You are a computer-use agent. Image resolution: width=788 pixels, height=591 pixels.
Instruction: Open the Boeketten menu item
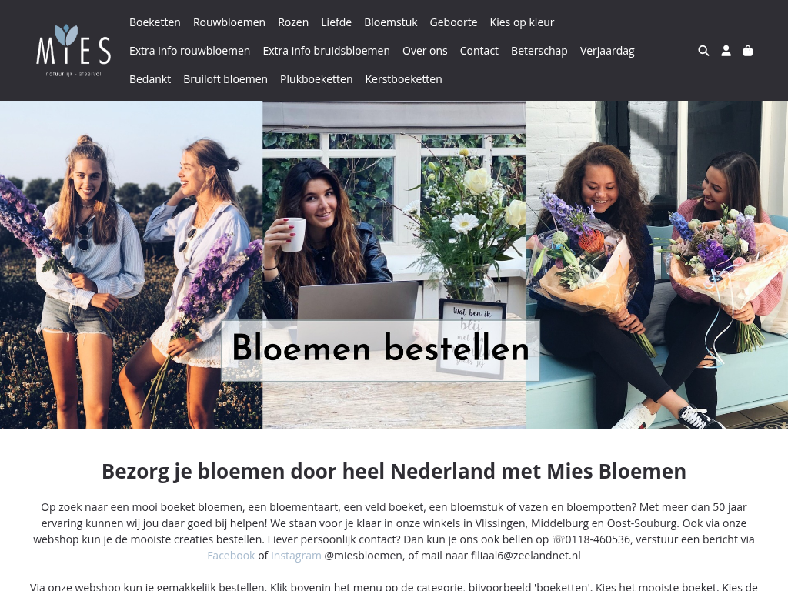(155, 22)
